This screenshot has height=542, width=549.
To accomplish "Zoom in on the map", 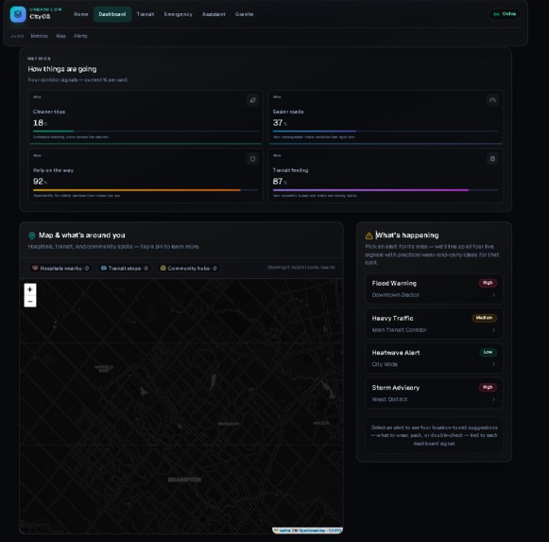I will coord(30,289).
